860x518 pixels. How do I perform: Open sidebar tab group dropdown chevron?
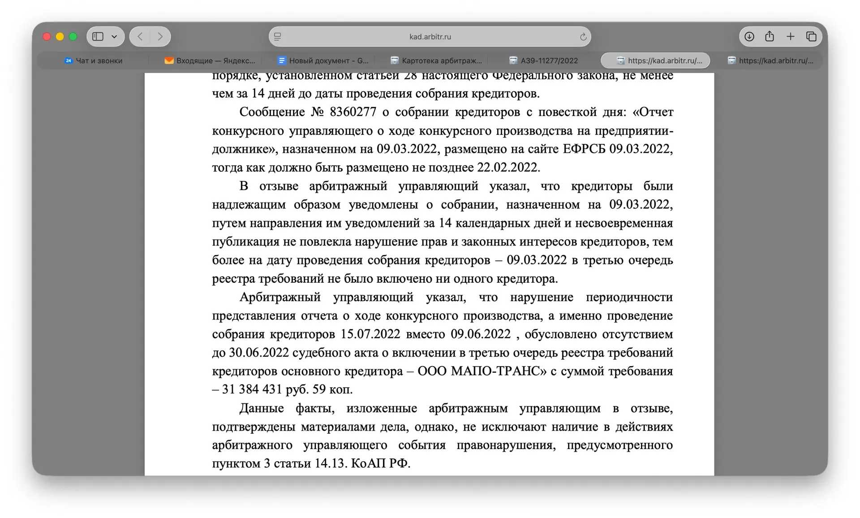[x=114, y=36]
